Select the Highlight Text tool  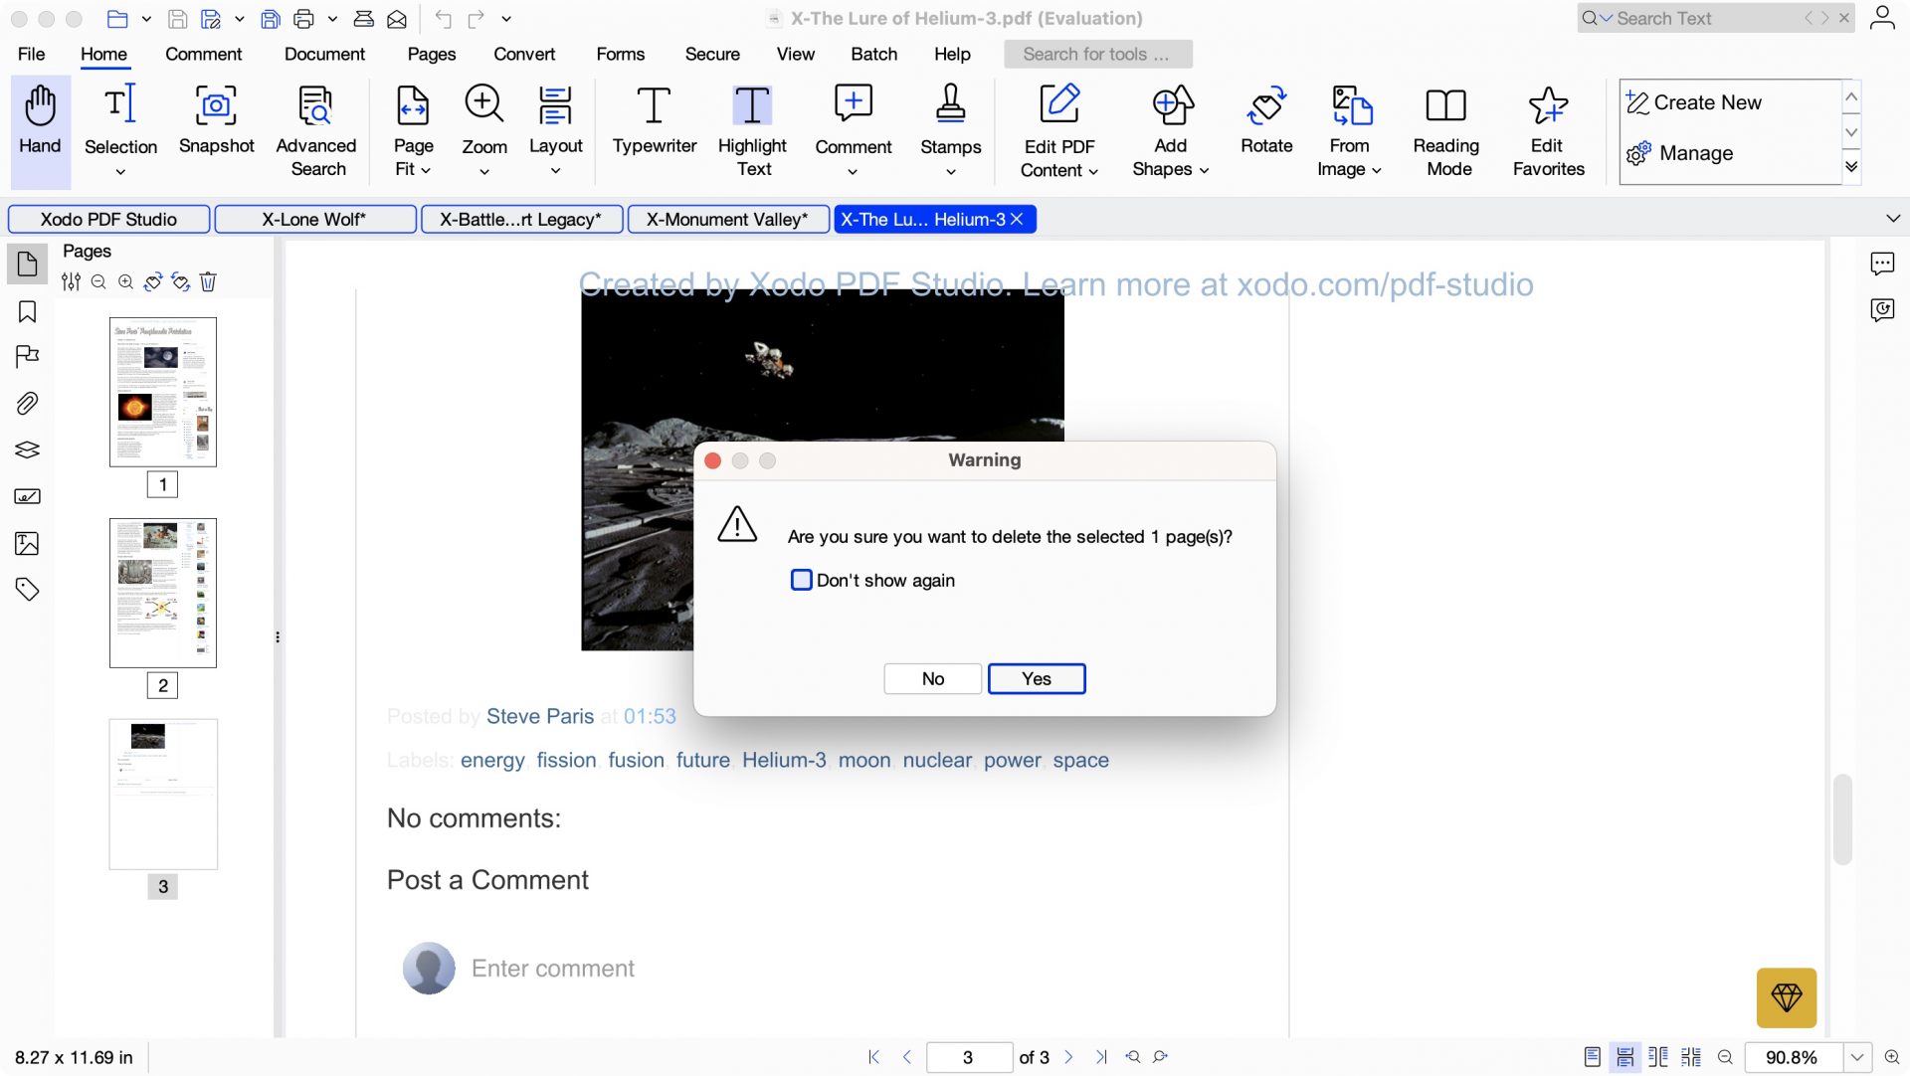click(x=752, y=119)
